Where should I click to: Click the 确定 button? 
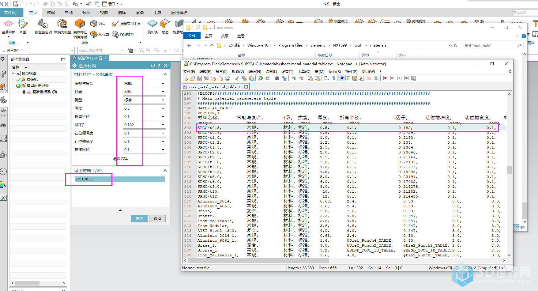(x=139, y=218)
